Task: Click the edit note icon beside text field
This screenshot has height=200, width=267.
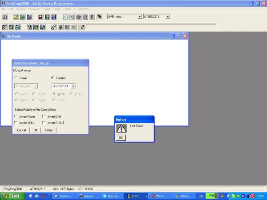Action: coord(81,27)
